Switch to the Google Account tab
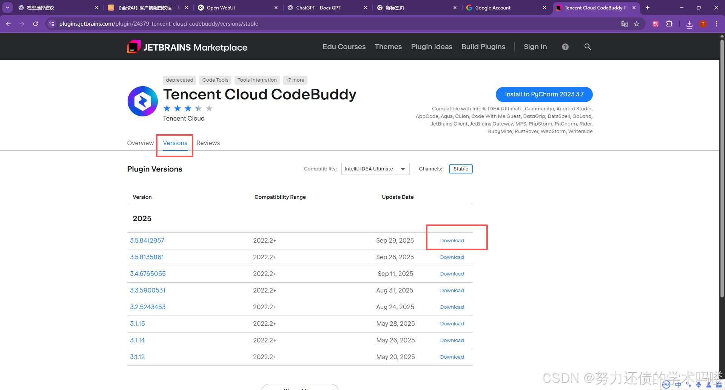725x390 pixels. pos(506,8)
